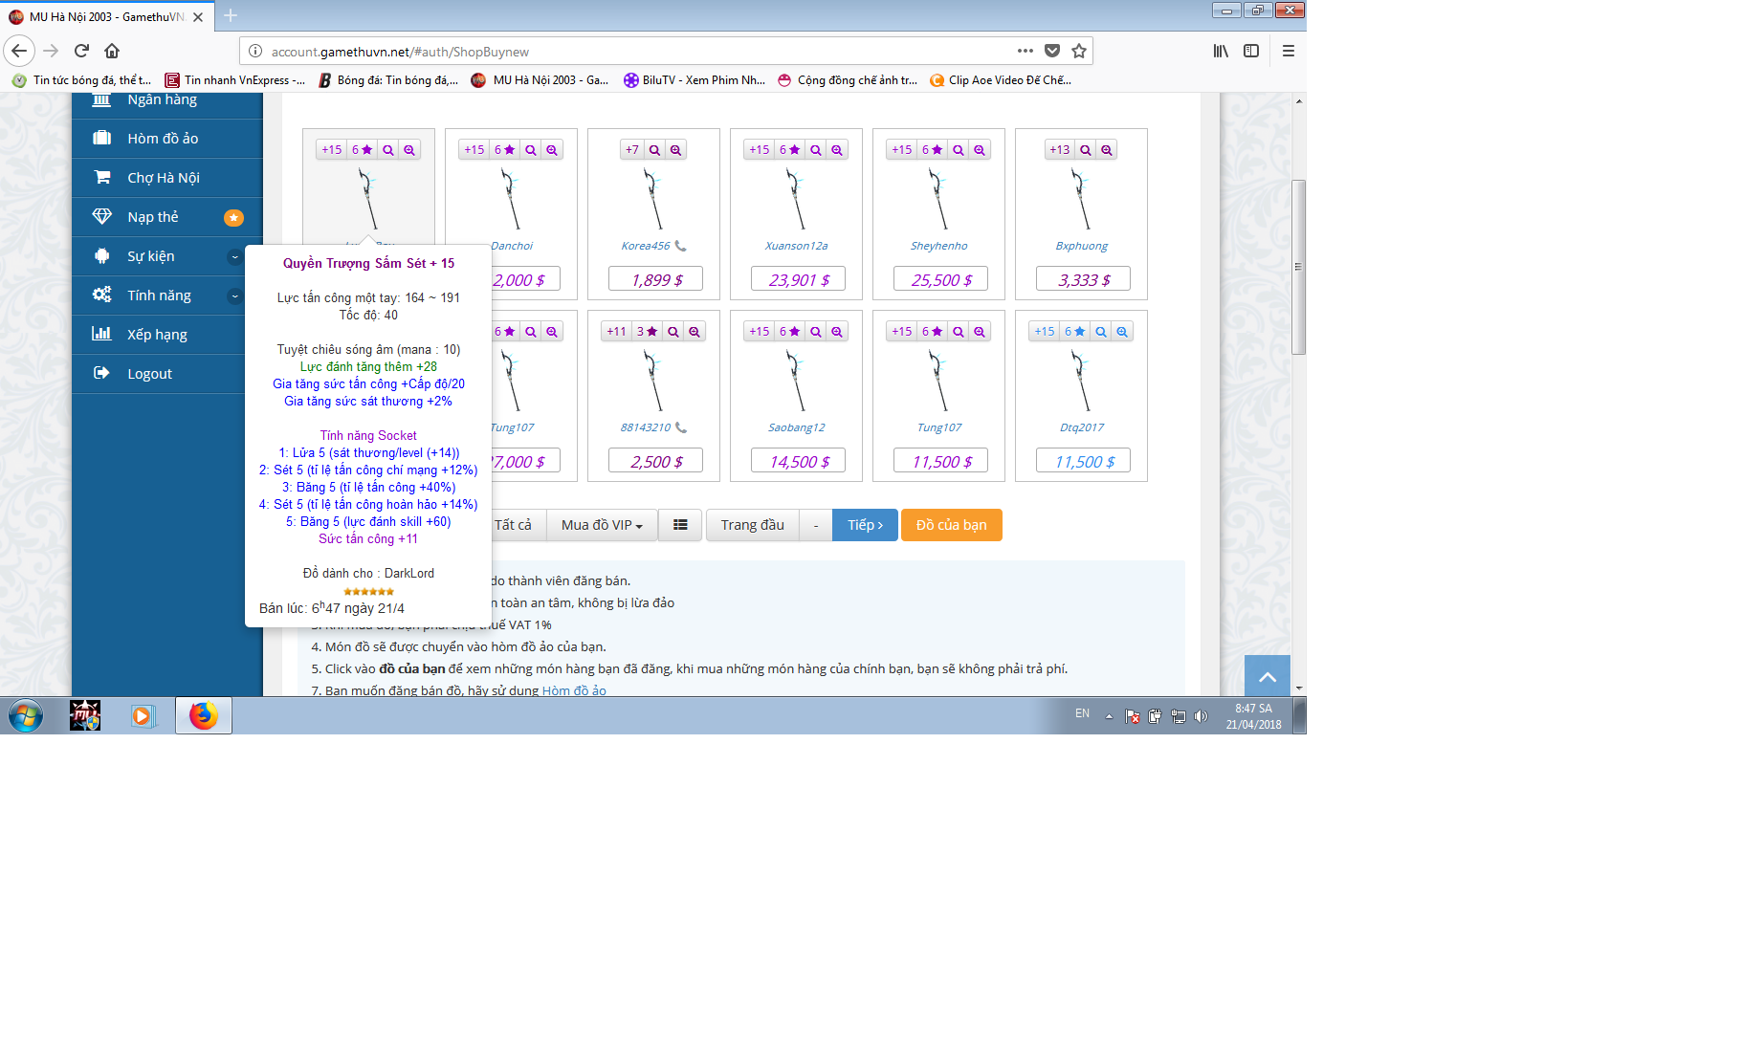Image resolution: width=1764 pixels, height=1050 pixels.
Task: Click the 2,500 $ price button
Action: click(x=656, y=461)
